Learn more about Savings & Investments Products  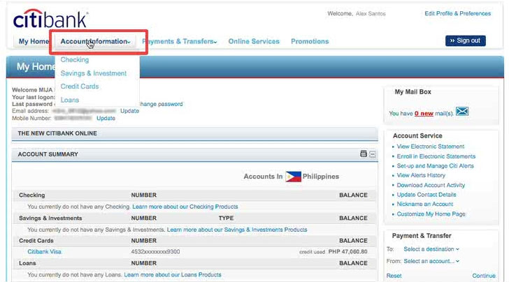(x=237, y=230)
